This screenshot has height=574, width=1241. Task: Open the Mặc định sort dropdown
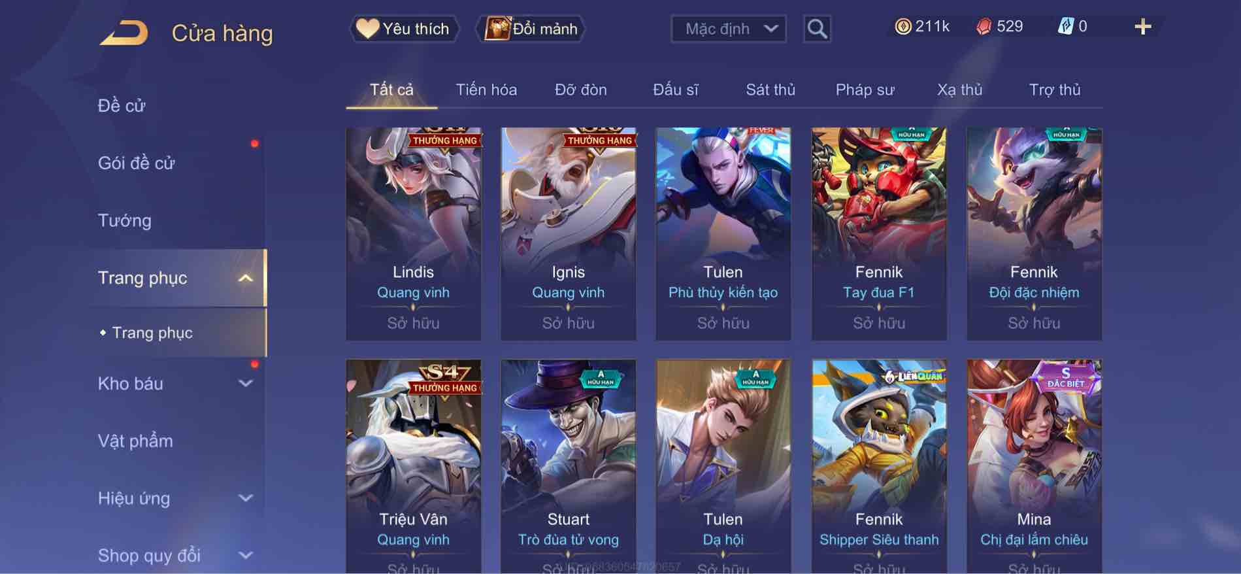pos(729,29)
